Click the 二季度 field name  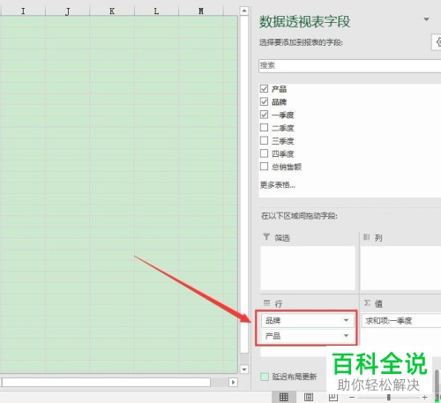[283, 128]
